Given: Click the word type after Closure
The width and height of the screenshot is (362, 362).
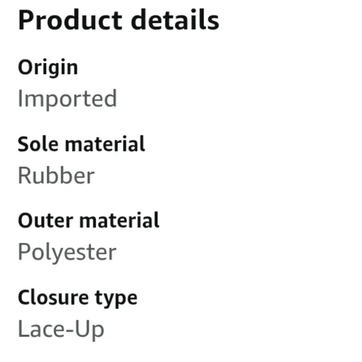Looking at the screenshot, I should point(116,300).
